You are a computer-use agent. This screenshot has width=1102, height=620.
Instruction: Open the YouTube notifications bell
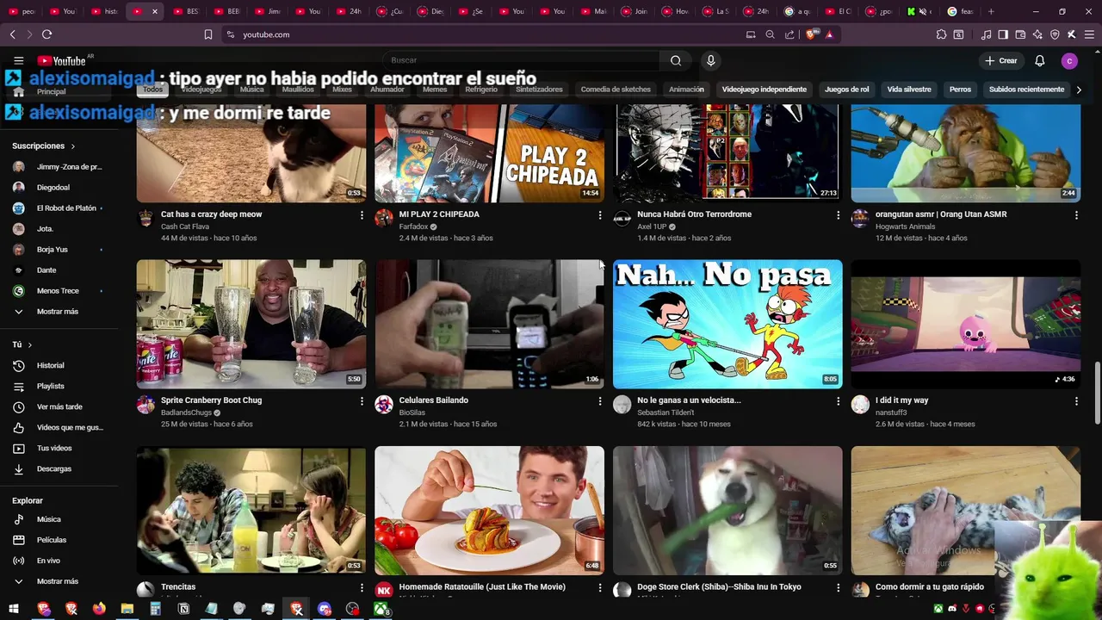click(x=1039, y=60)
